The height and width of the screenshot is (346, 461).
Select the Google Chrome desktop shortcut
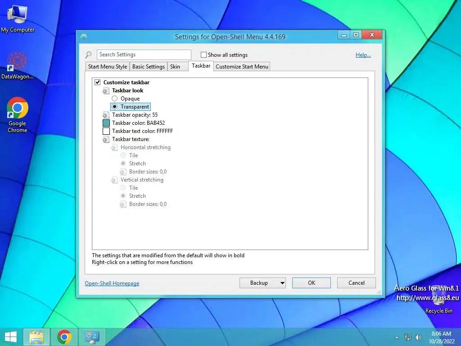coord(18,115)
